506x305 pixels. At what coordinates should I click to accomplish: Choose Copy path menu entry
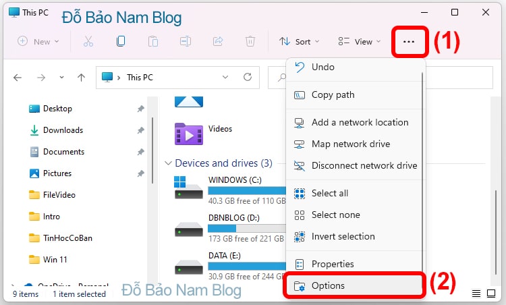354,95
